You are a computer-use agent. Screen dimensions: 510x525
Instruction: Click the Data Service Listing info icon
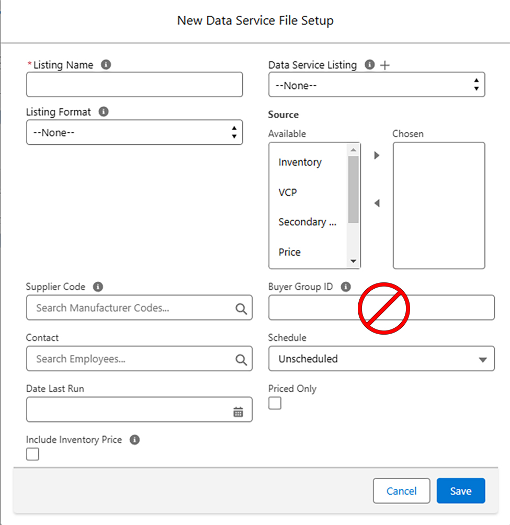(369, 64)
